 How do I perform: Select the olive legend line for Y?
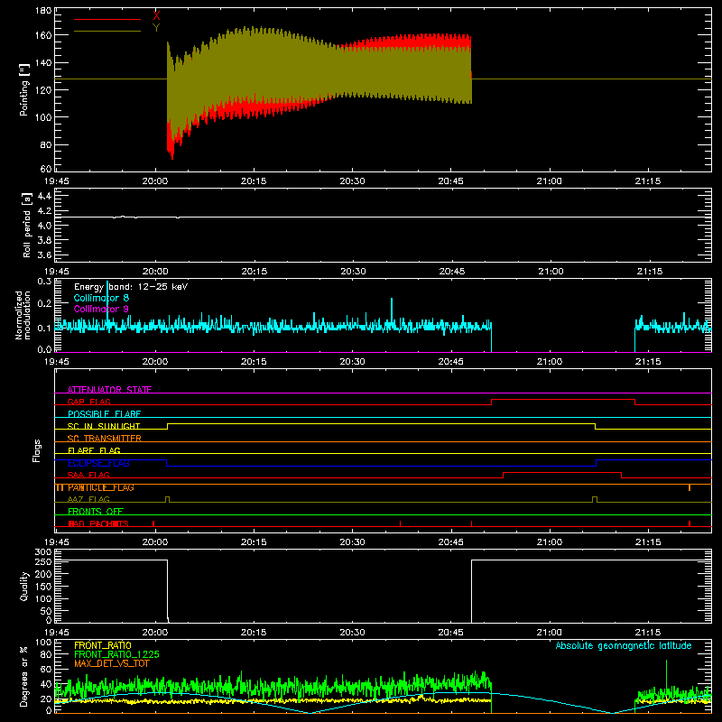coord(107,32)
